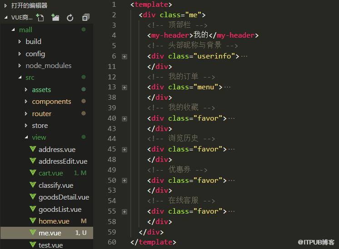This screenshot has height=249, width=339.
Task: Open classify.vue in the file tree
Action: 56,186
